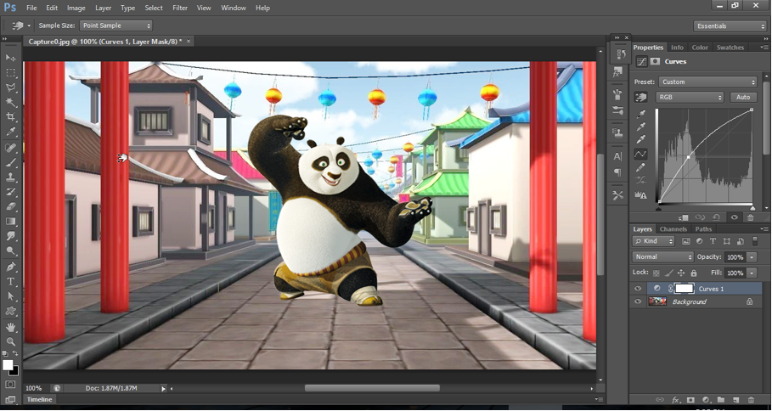
Task: Select the Gradient tool
Action: point(11,222)
